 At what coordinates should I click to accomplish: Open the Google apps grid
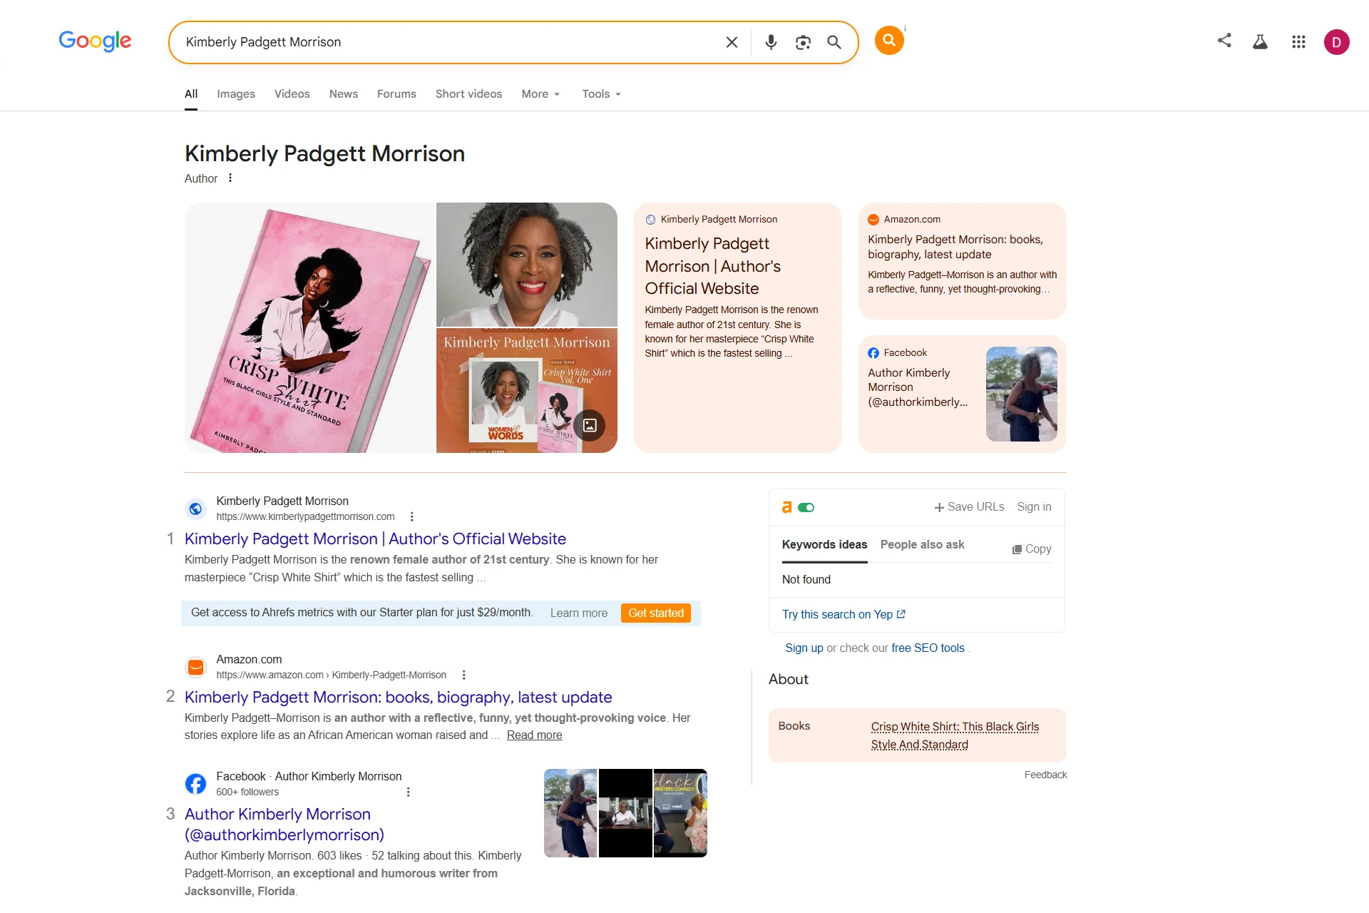1298,42
